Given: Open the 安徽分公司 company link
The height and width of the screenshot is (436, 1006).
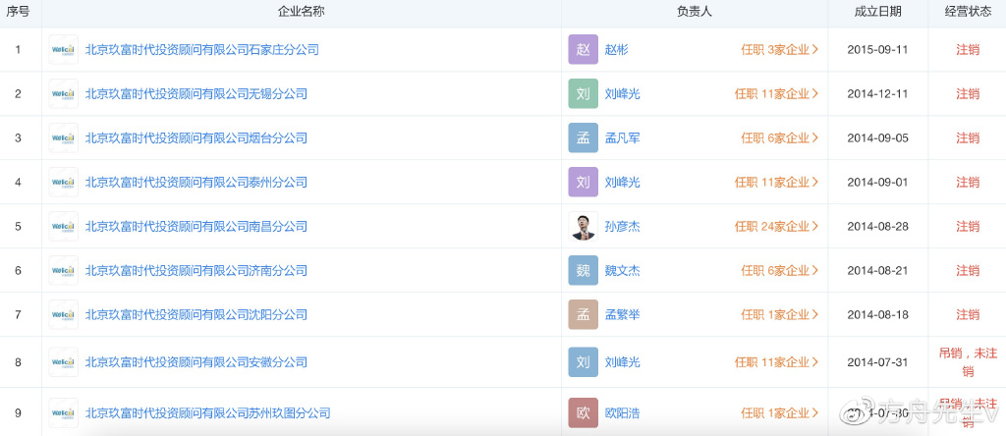Looking at the screenshot, I should [196, 362].
